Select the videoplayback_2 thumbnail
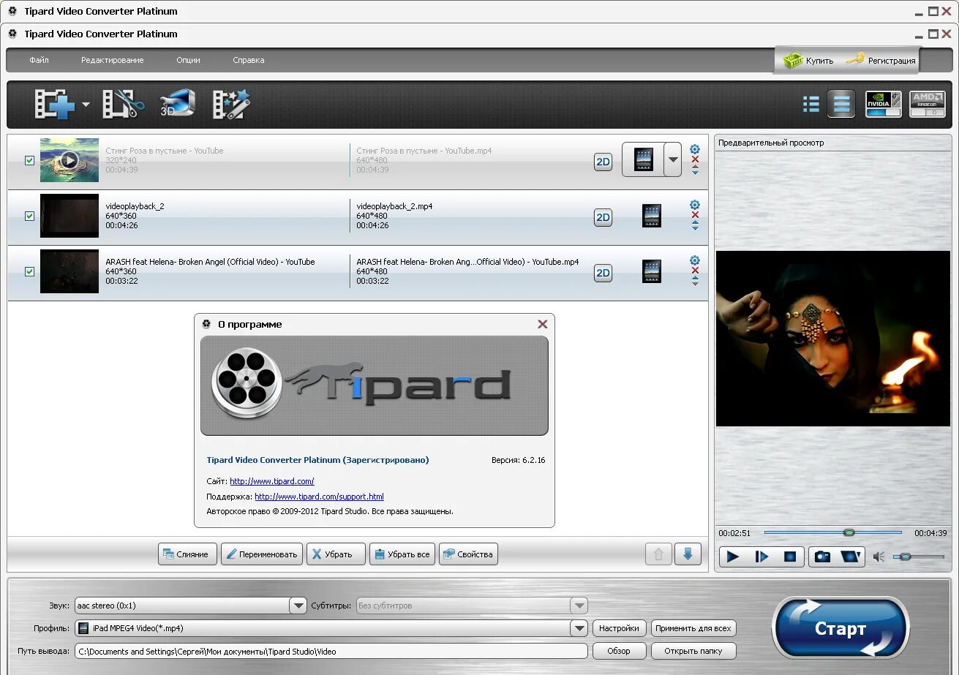The width and height of the screenshot is (959, 675). pos(69,216)
